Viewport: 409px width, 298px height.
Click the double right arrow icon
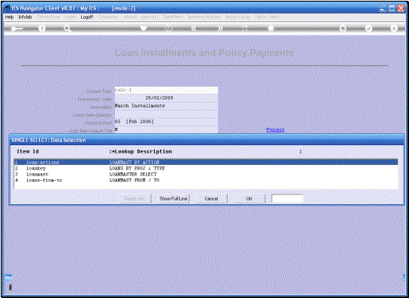[221, 28]
